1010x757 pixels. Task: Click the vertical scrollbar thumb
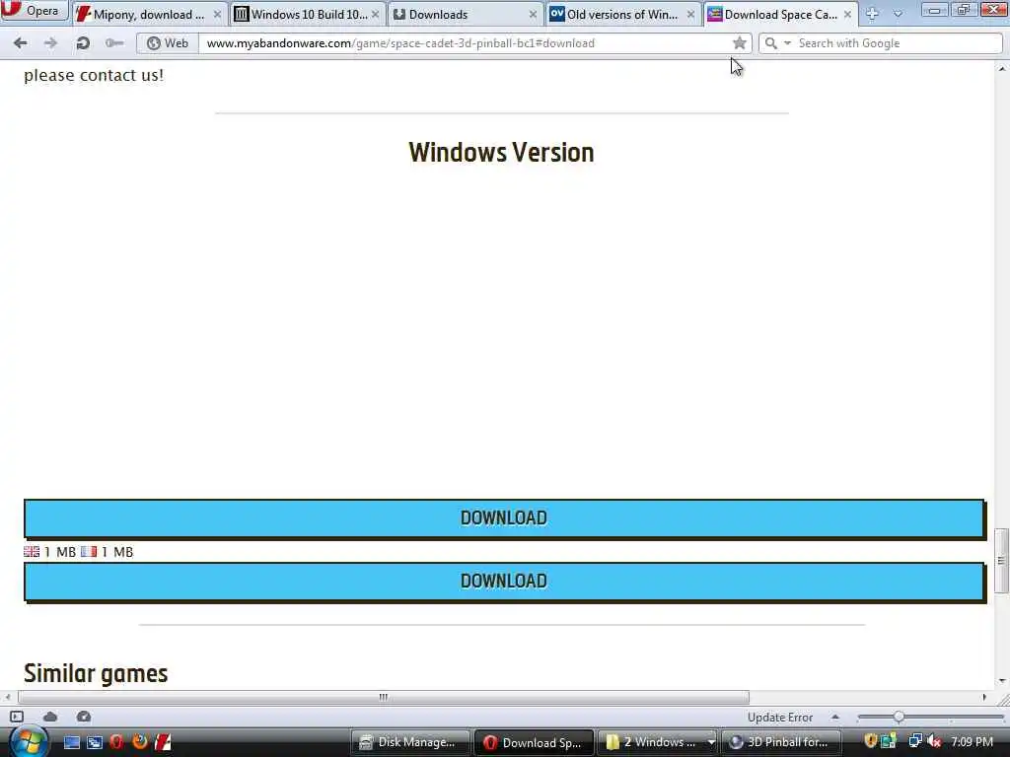pyautogui.click(x=1002, y=560)
